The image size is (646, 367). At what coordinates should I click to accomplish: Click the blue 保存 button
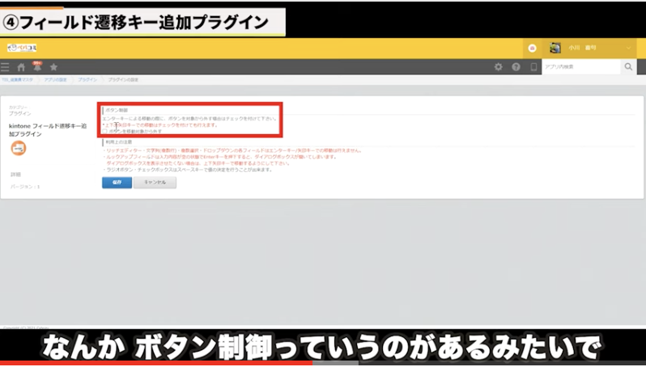[117, 183]
